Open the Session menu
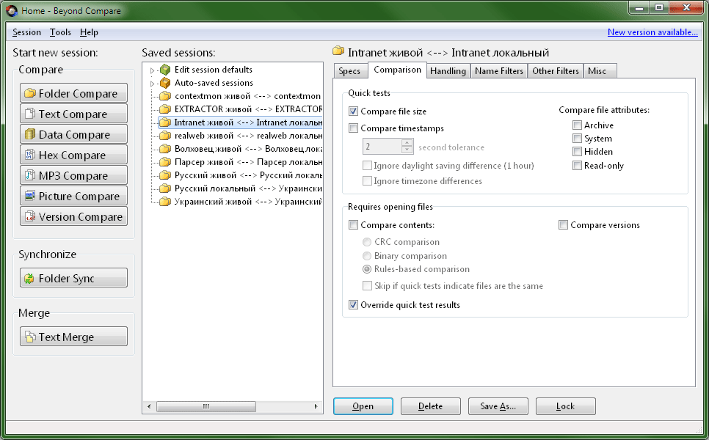709x440 pixels. coord(26,32)
